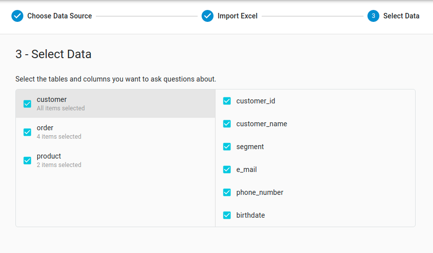Select the product table row

pos(115,161)
